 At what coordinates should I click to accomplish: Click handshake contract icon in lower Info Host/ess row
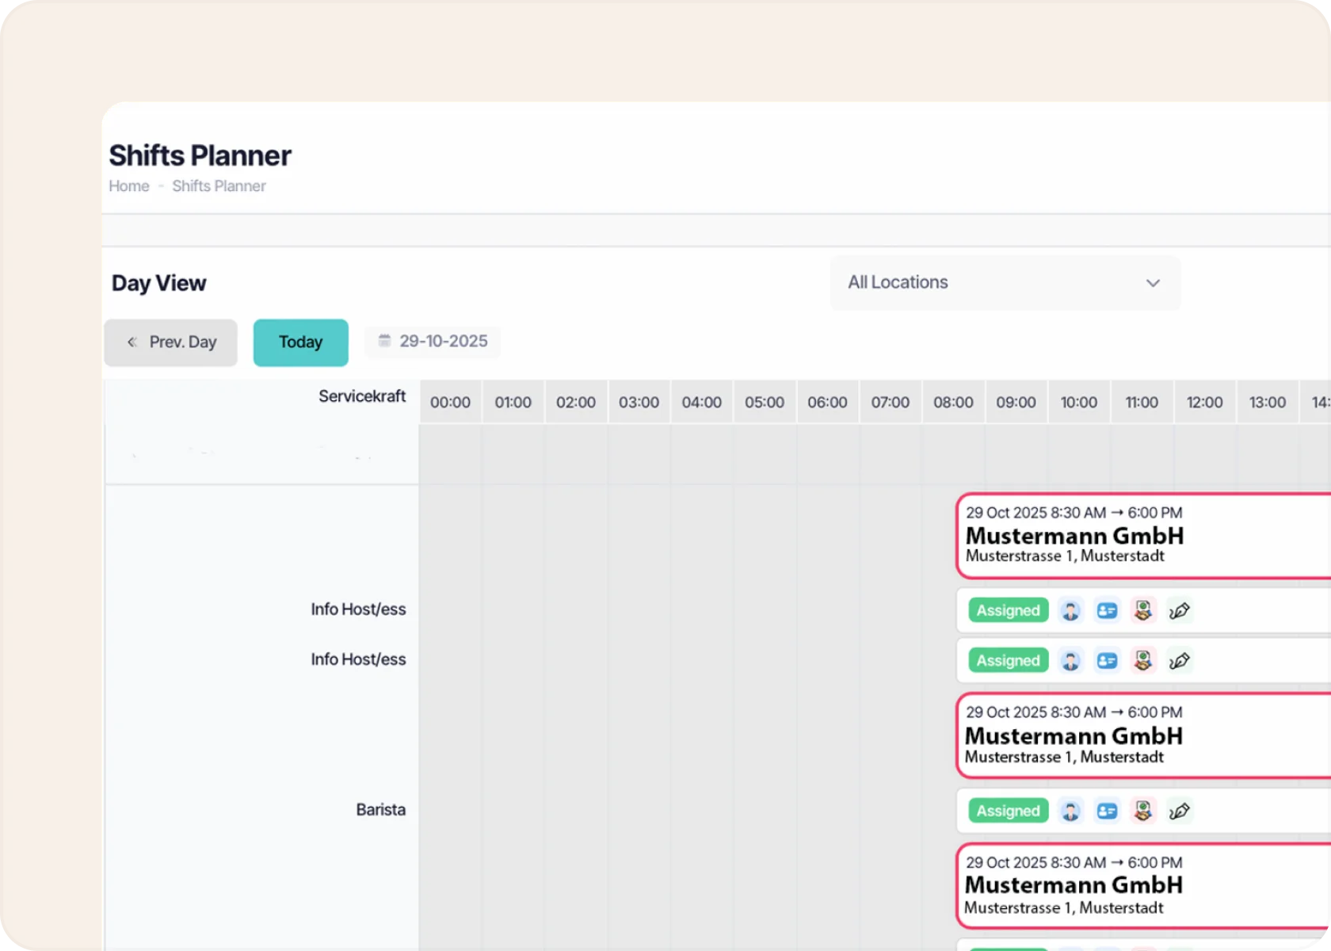pyautogui.click(x=1143, y=660)
